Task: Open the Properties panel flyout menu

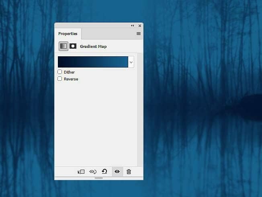Action: (139, 34)
